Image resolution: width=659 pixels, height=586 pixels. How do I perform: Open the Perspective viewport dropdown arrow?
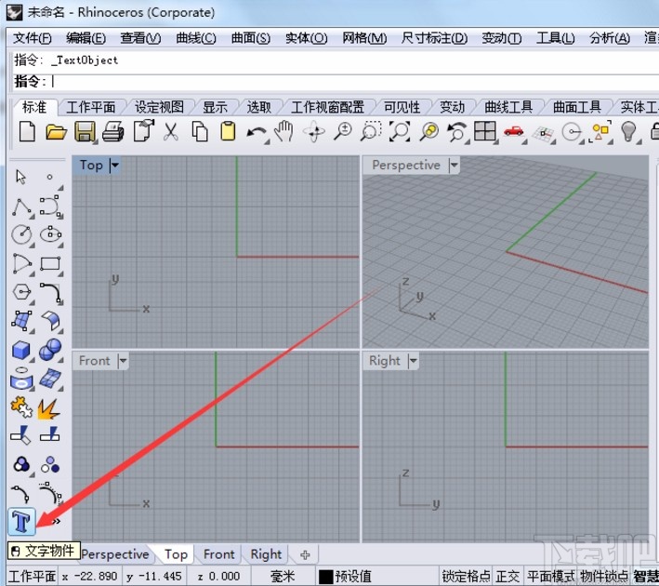454,166
